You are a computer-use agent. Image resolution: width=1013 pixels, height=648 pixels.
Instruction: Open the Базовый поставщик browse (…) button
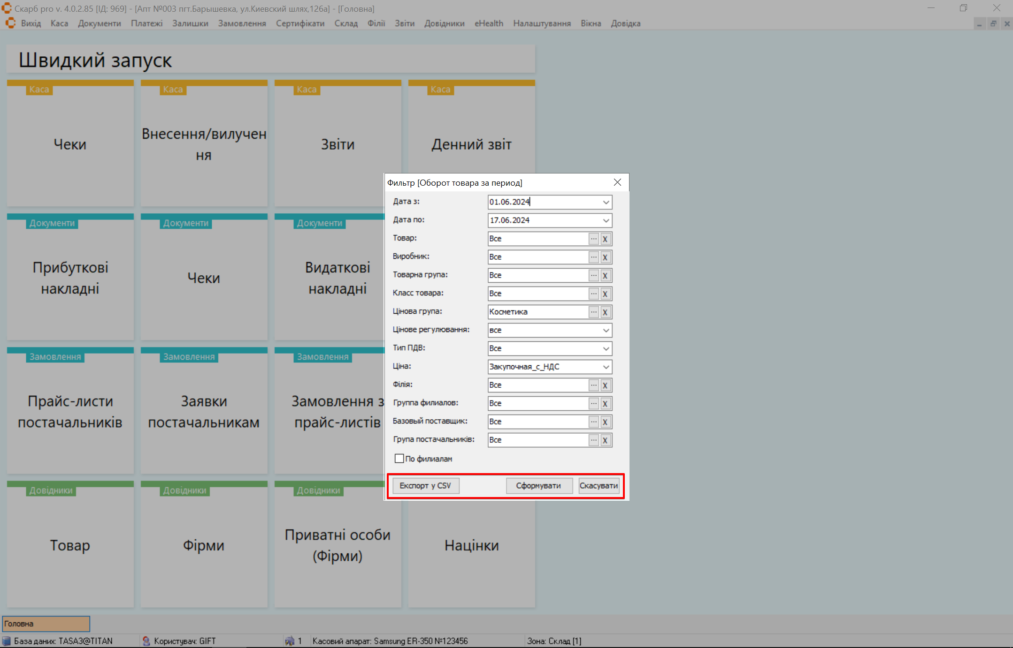tap(594, 422)
